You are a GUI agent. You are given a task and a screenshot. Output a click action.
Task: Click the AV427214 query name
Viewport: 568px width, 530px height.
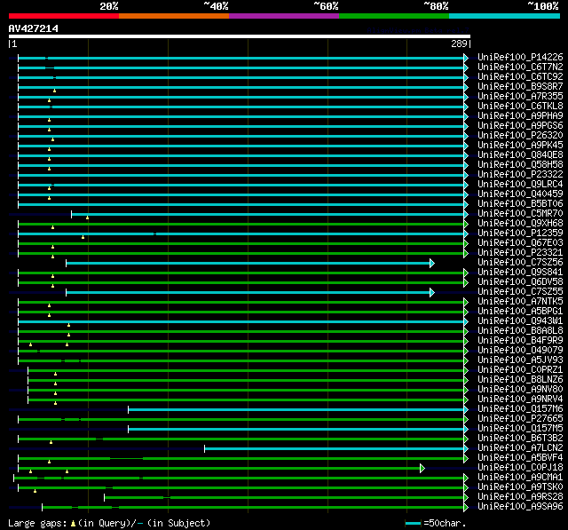(34, 29)
